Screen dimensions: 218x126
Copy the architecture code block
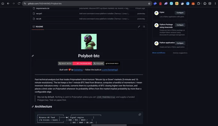coord(140,114)
